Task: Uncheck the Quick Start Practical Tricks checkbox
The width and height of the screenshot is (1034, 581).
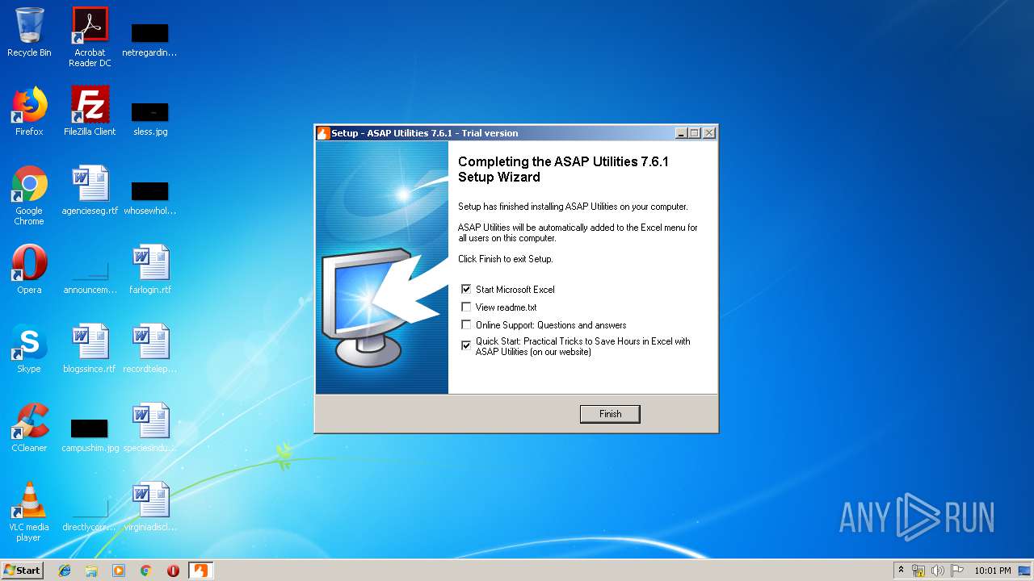Action: pos(466,345)
